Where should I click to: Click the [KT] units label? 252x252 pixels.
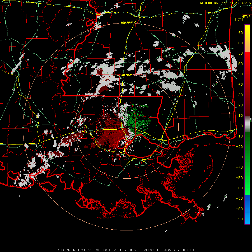pos(239,19)
